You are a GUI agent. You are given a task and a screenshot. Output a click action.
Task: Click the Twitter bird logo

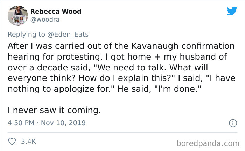point(232,11)
